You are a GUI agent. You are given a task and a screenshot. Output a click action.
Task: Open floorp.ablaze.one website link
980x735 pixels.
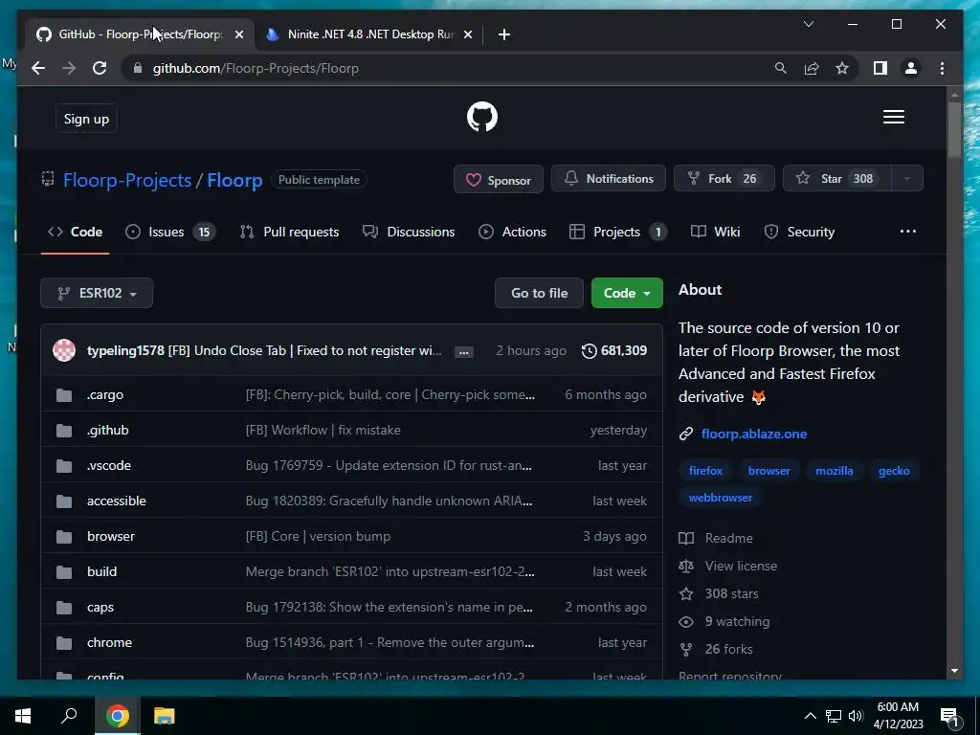[x=754, y=434]
